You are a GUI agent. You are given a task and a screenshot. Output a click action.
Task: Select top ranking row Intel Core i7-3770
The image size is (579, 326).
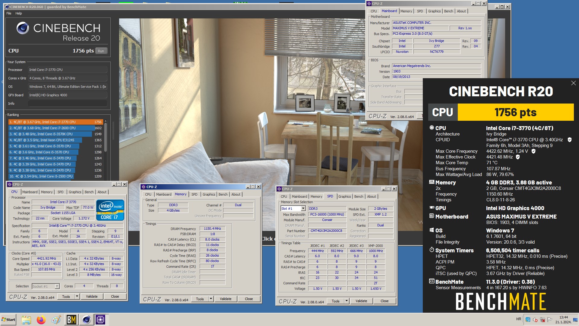coord(55,122)
